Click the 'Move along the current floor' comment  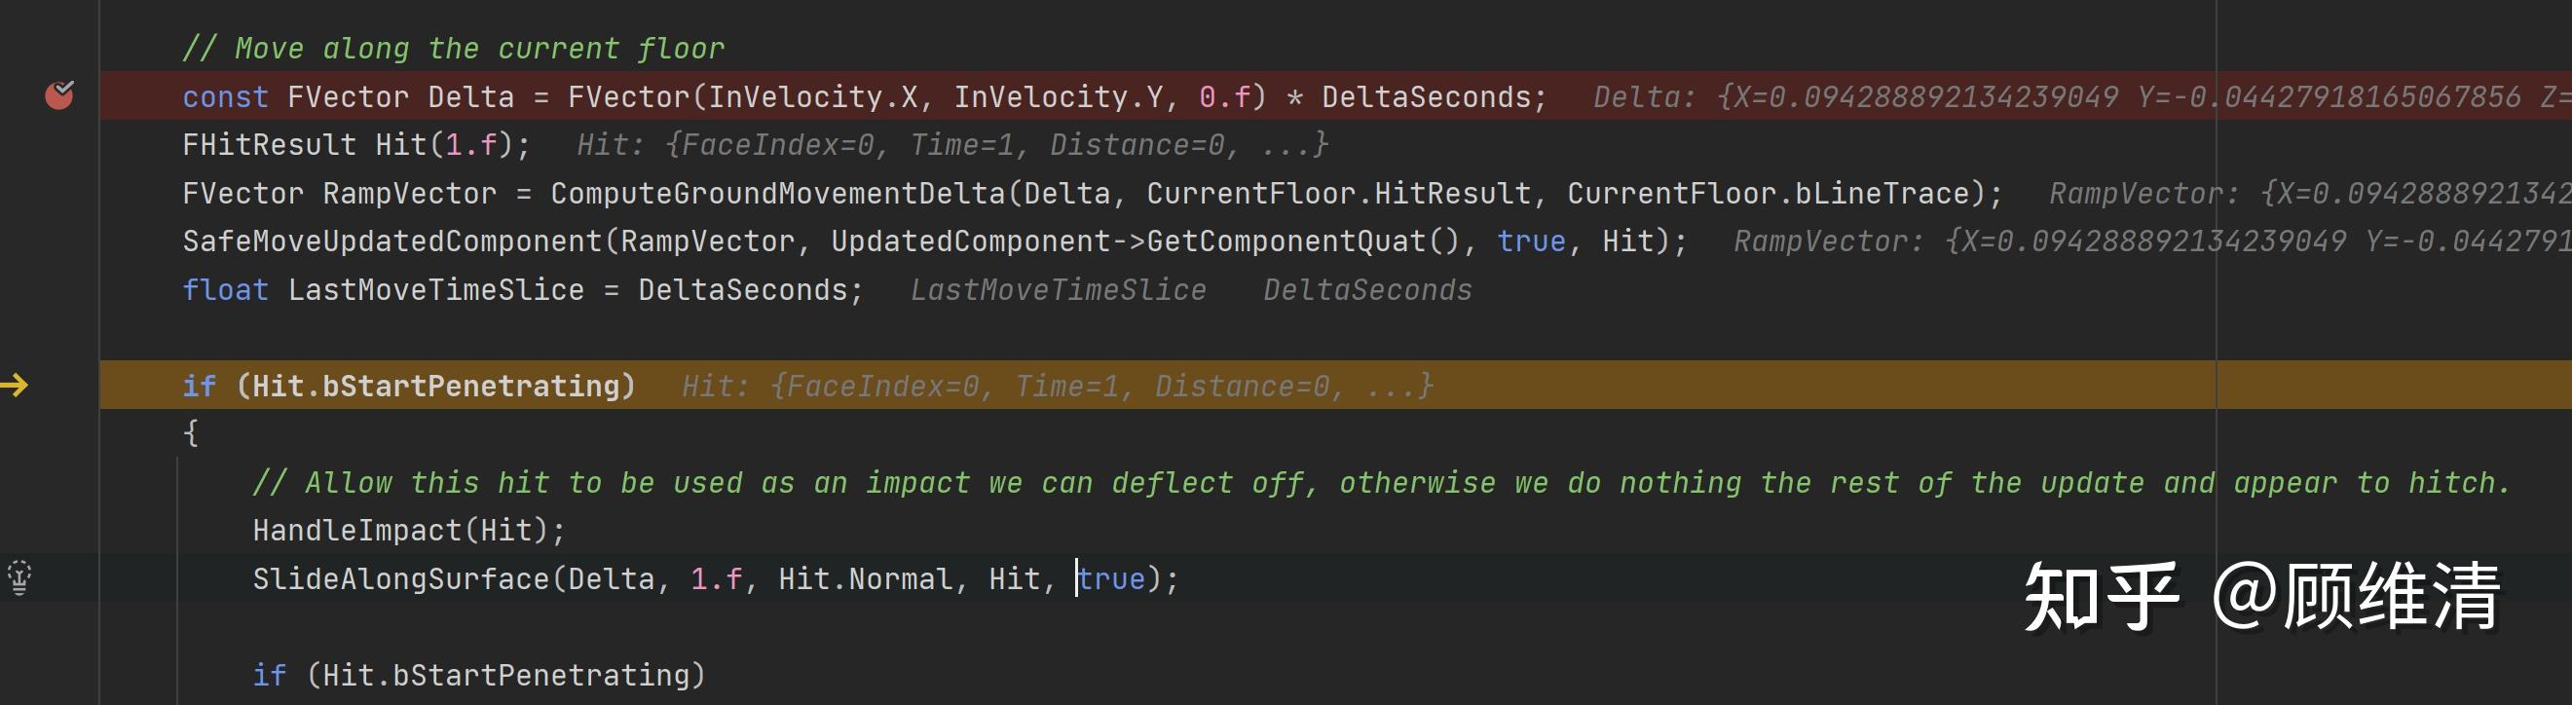453,48
